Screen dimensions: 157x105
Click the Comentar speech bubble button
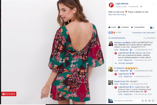pos(123,27)
